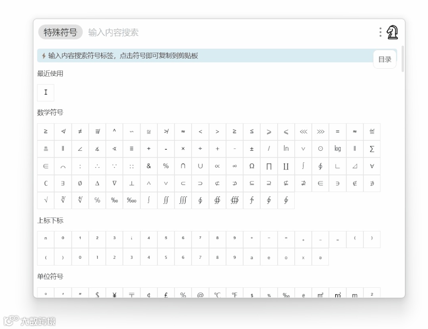
Task: Copy the subscript x character
Action: (x=303, y=257)
